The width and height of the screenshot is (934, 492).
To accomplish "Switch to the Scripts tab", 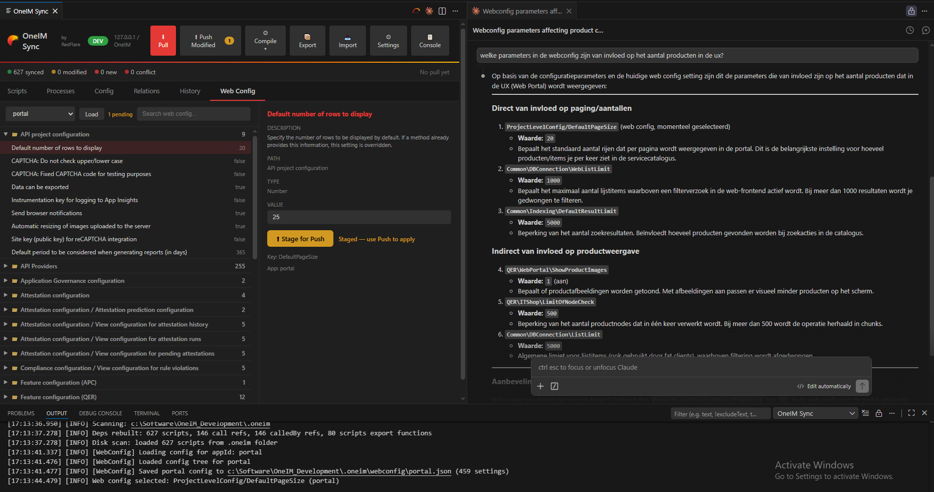I will [17, 91].
